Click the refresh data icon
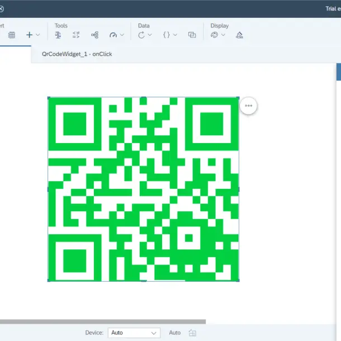341x341 pixels. [141, 35]
